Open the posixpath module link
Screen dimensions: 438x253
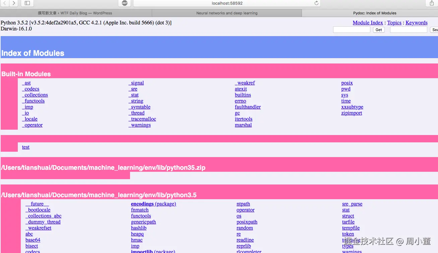point(247,222)
